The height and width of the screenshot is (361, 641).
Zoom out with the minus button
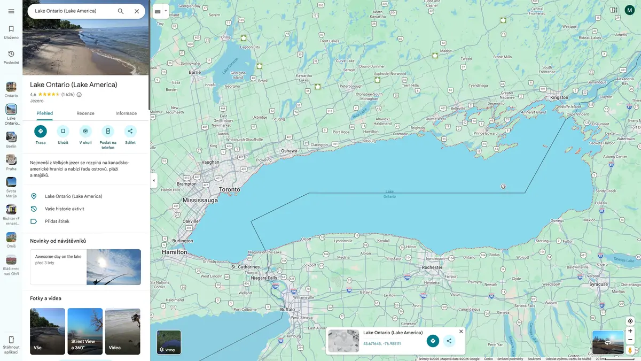[x=630, y=340]
